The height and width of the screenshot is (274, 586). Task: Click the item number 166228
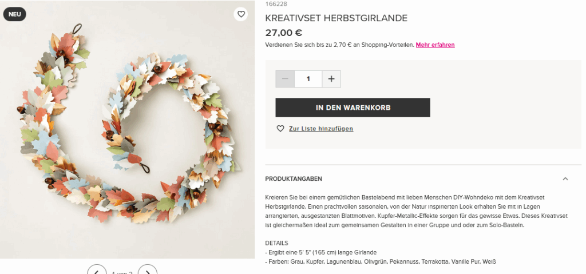[275, 4]
